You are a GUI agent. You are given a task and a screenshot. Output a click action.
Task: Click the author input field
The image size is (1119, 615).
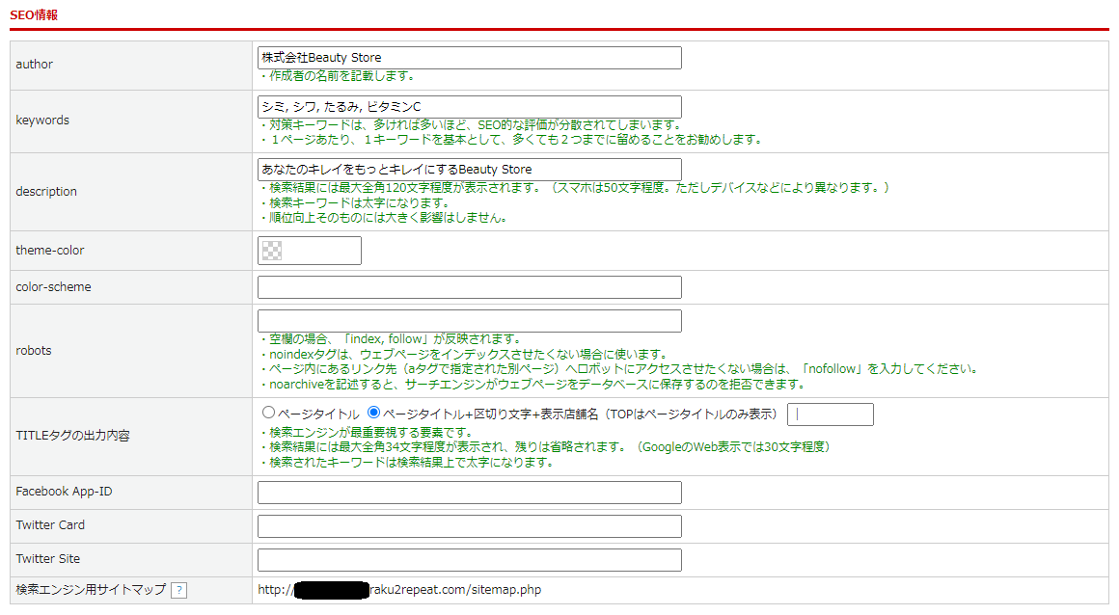coord(470,58)
